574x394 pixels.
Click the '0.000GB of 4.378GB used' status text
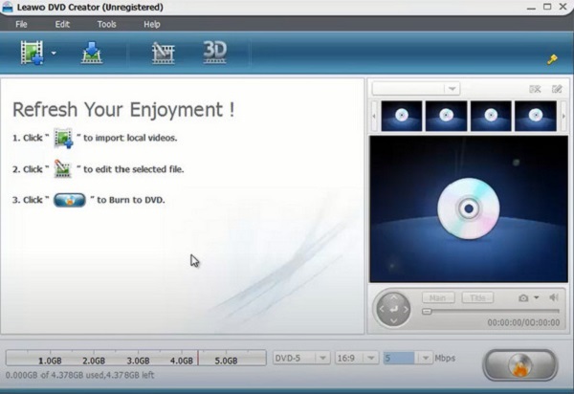tap(79, 375)
